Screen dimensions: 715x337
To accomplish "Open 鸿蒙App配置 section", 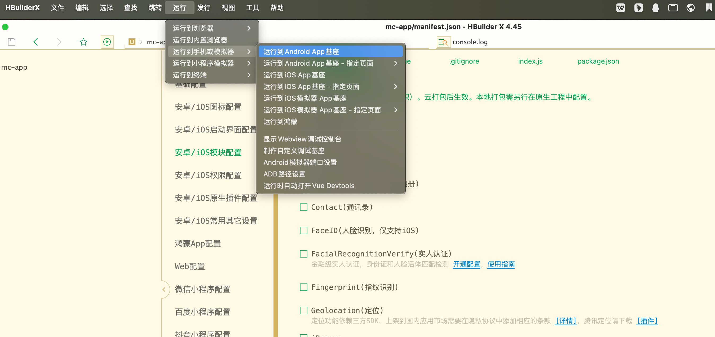I will pyautogui.click(x=198, y=244).
